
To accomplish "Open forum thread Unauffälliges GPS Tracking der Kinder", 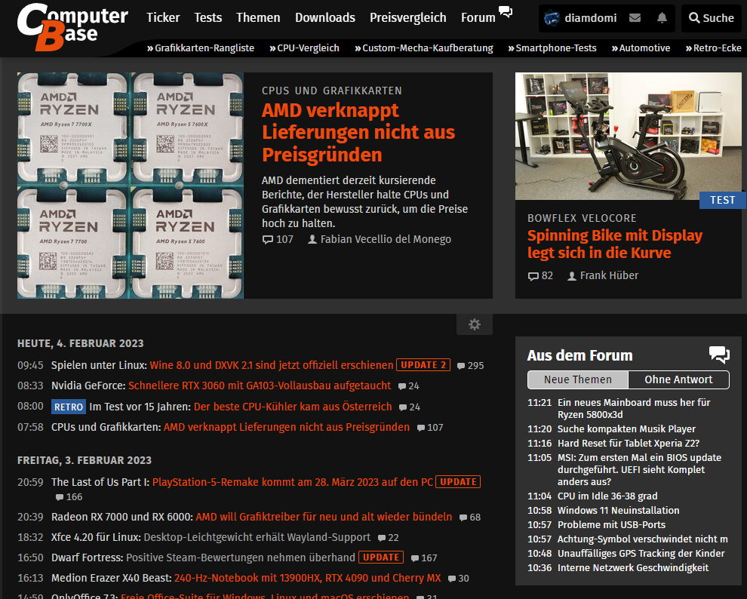I will (x=641, y=553).
